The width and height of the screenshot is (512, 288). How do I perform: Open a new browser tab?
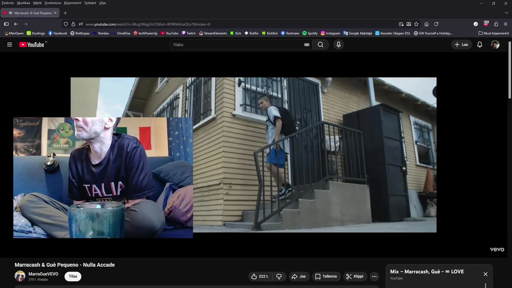point(65,13)
